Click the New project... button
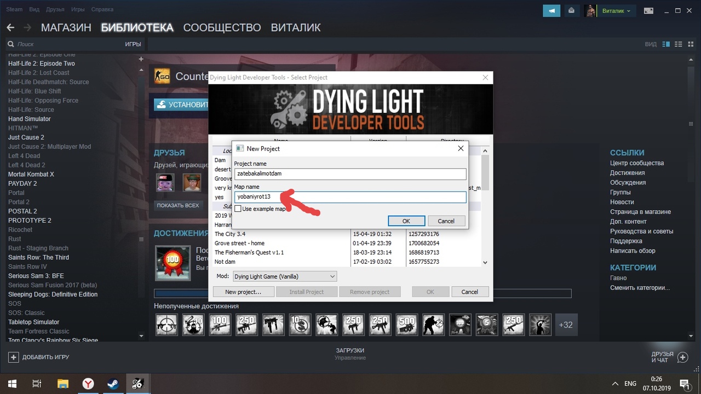 pyautogui.click(x=243, y=292)
